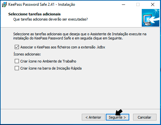Screen dimensions: 161x125
Task: Close the KeePass installer window
Action: point(153,4)
